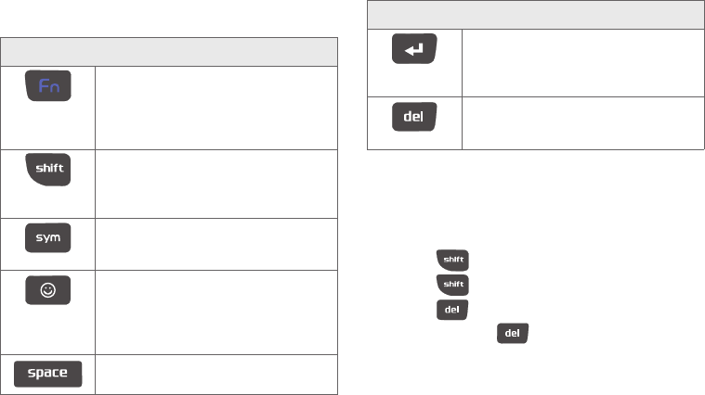
Task: Select the empty description cell beside Fn key
Action: pos(216,108)
